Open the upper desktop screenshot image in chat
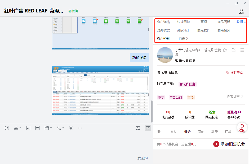Screen dimensions: 249x164 click(100, 33)
